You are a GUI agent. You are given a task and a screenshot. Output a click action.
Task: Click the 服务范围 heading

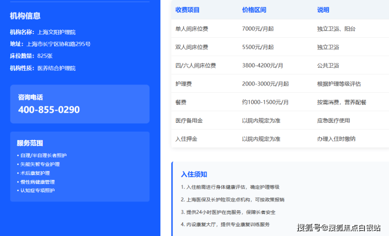[30, 143]
